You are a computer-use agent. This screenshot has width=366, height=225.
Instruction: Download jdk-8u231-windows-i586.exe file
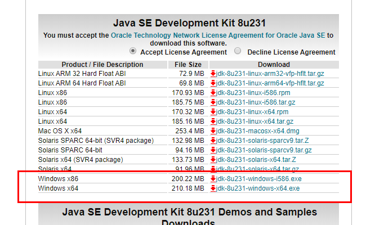coord(259,179)
